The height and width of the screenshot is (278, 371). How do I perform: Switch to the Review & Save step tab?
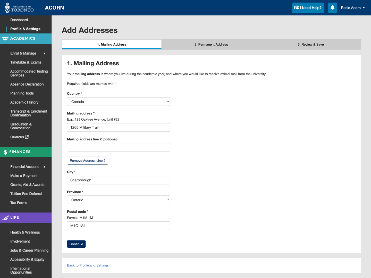pyautogui.click(x=311, y=44)
